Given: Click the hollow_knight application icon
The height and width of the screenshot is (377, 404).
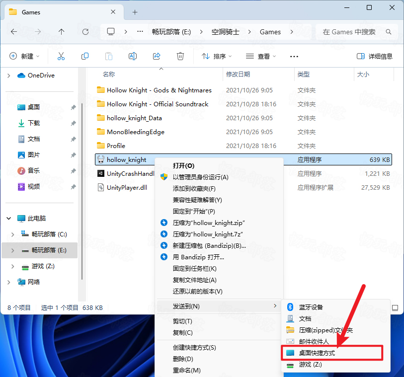Looking at the screenshot, I should point(101,159).
